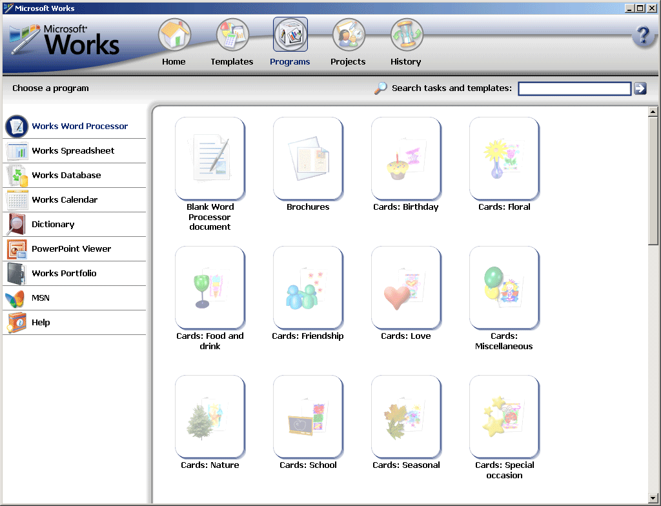This screenshot has height=506, width=661.
Task: Click the search go arrow button
Action: (640, 88)
